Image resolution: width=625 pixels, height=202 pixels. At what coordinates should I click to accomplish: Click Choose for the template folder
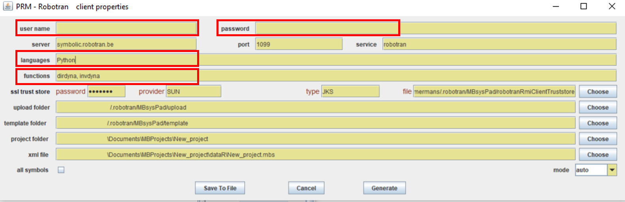pyautogui.click(x=598, y=123)
